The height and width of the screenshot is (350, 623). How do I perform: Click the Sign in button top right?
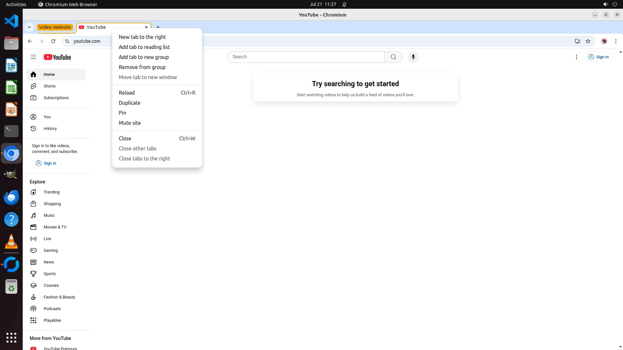(x=599, y=57)
